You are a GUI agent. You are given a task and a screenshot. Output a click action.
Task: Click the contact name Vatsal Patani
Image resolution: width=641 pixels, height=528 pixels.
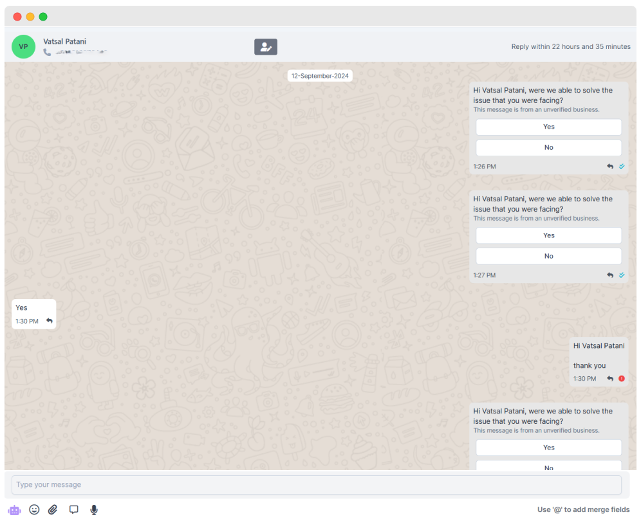click(64, 41)
